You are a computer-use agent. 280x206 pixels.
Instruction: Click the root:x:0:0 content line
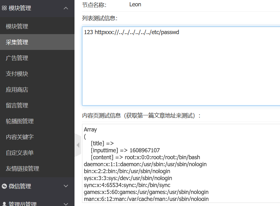145,157
